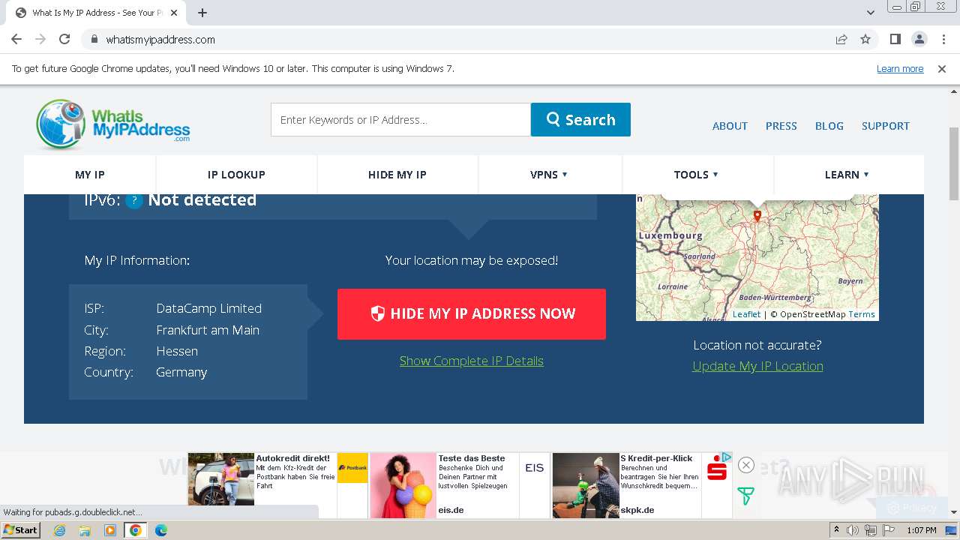Open the Chrome side panel icon
This screenshot has height=540, width=960.
pos(895,39)
